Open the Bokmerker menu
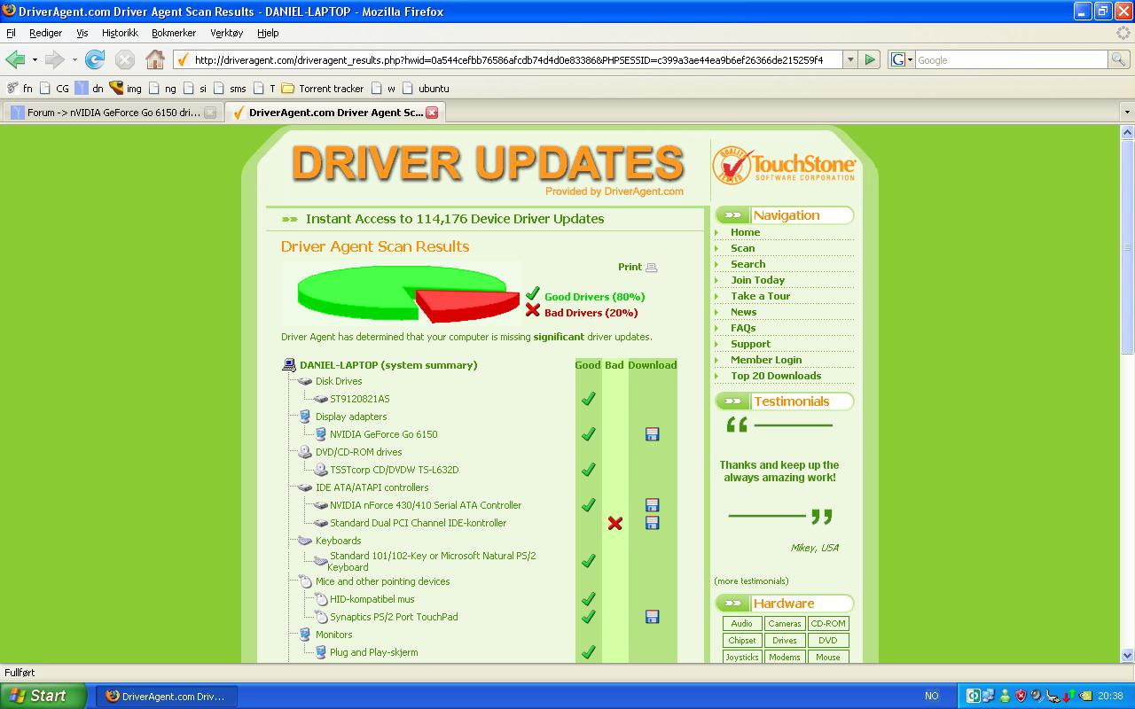Viewport: 1135px width, 709px height. pos(174,33)
